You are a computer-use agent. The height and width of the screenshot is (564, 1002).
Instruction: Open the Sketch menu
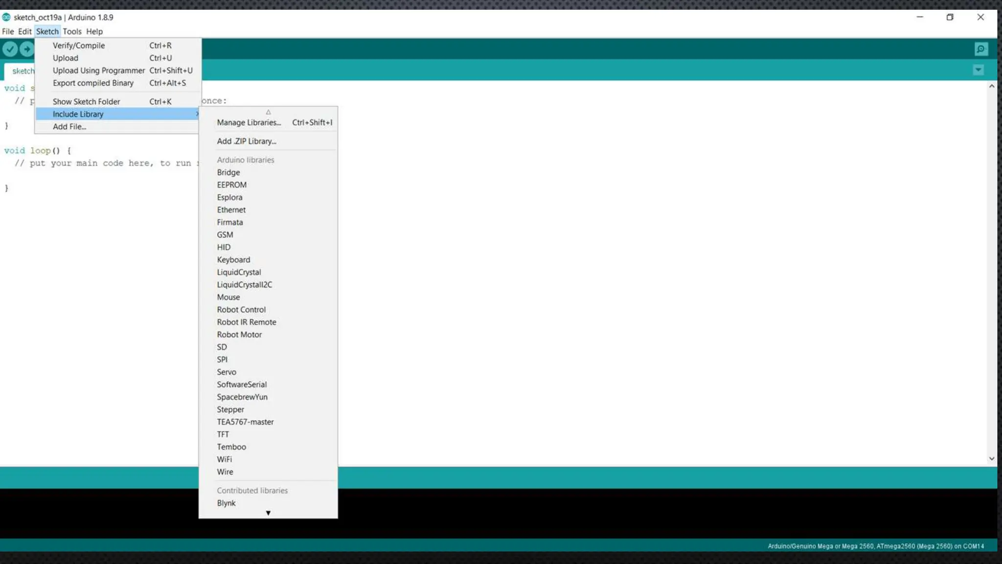pyautogui.click(x=47, y=31)
